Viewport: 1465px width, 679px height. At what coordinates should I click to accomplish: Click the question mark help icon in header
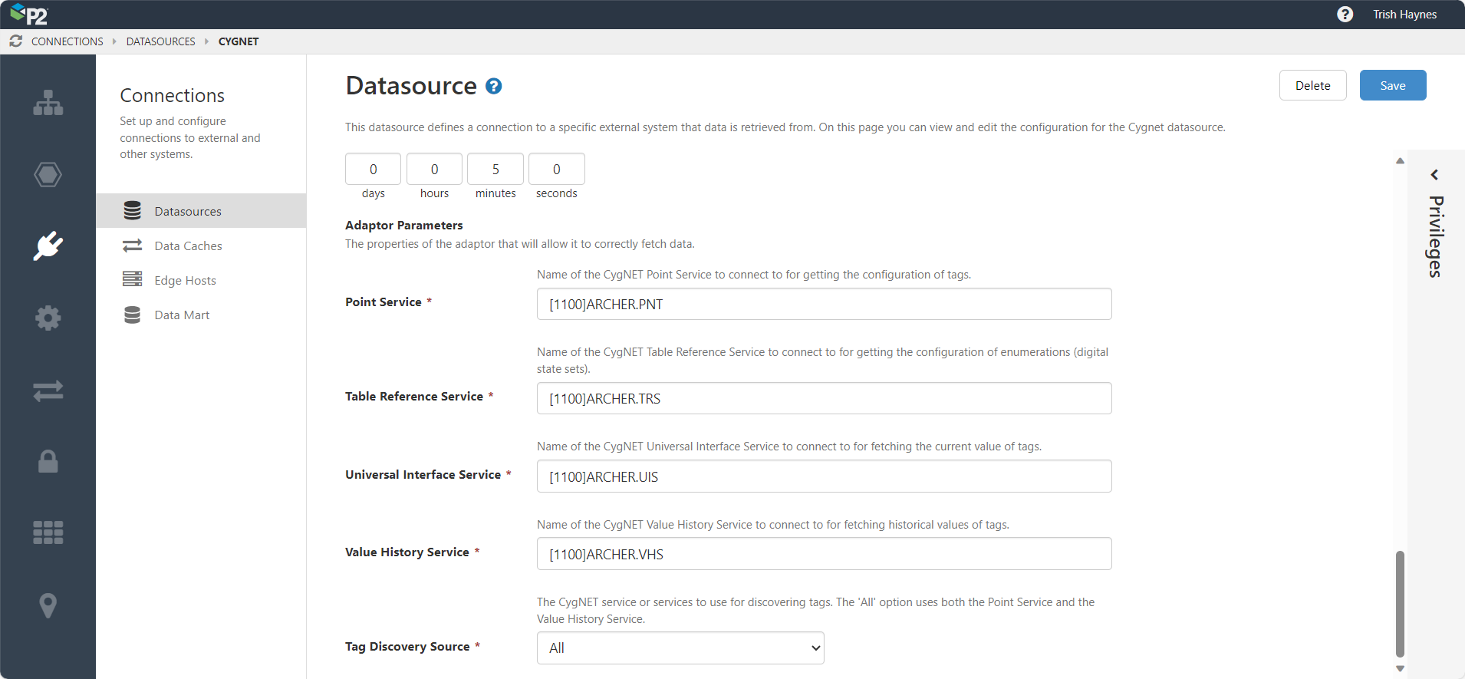coord(1345,15)
